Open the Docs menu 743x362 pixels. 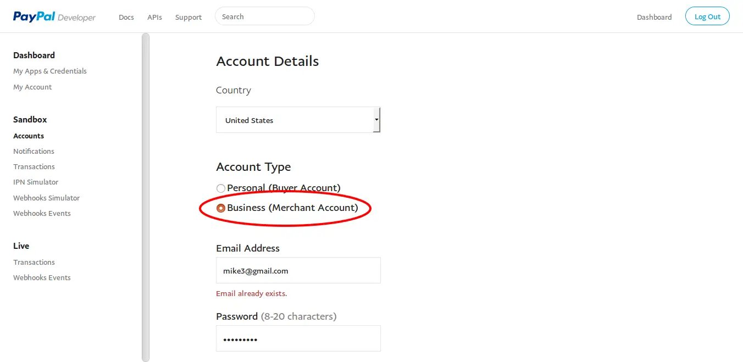126,17
